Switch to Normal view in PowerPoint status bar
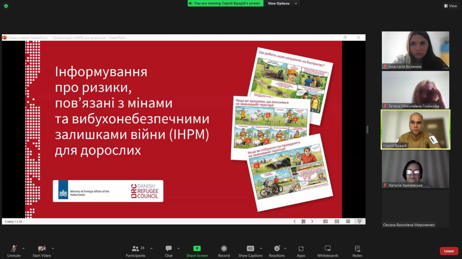This screenshot has width=462, height=259. pos(325,221)
